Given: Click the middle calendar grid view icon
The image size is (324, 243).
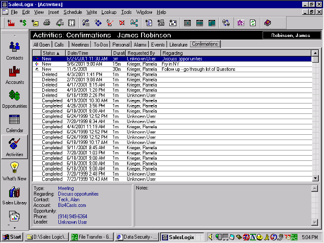Looking at the screenshot, I should pos(199,23).
